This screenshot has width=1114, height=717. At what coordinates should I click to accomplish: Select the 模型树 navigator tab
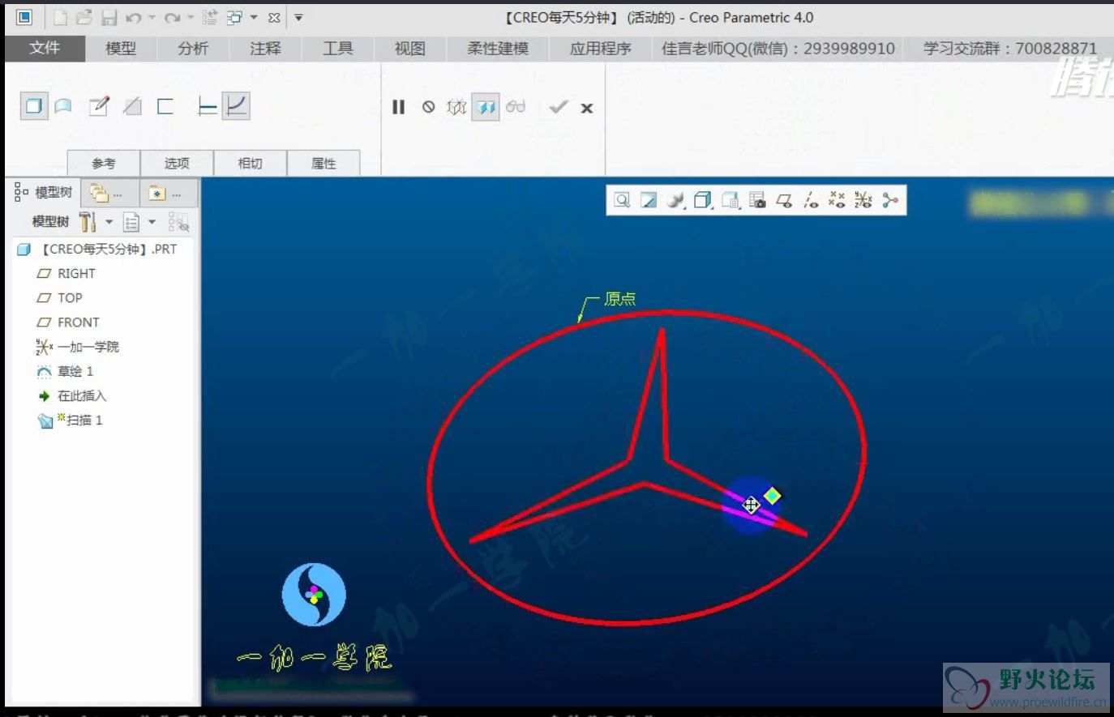point(44,192)
